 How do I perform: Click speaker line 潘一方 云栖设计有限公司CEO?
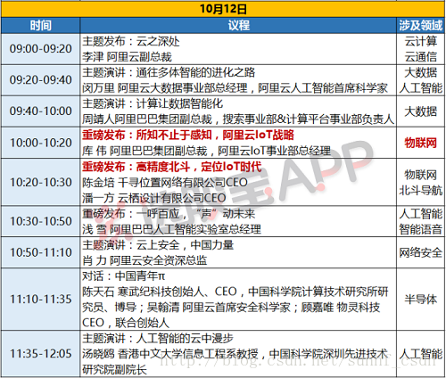[x=154, y=198]
